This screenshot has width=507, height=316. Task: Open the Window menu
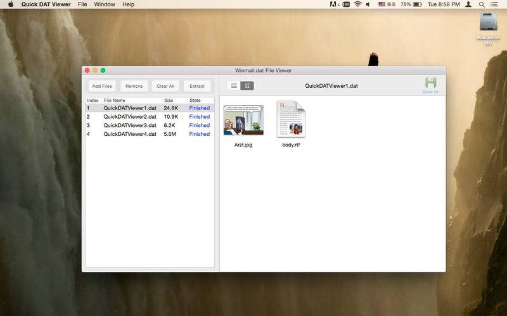(105, 4)
